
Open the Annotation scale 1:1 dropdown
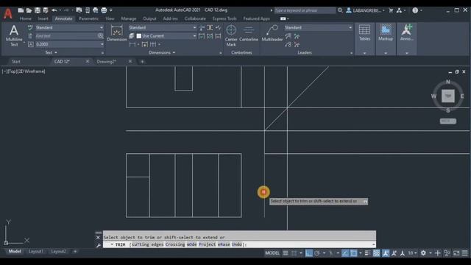pos(412,253)
